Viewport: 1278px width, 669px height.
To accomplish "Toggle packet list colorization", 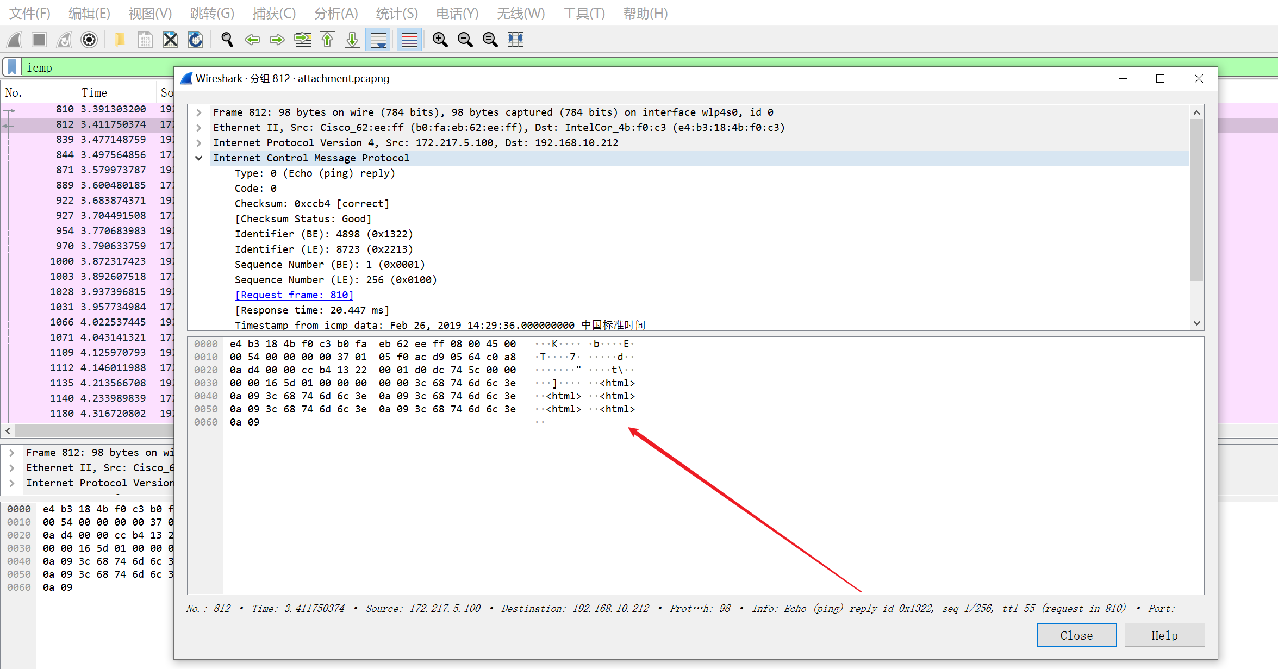I will point(410,40).
